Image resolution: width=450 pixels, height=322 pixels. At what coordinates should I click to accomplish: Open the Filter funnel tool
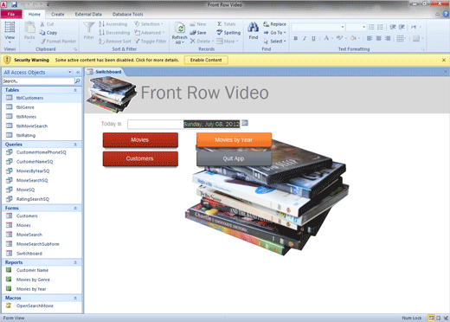click(x=89, y=28)
